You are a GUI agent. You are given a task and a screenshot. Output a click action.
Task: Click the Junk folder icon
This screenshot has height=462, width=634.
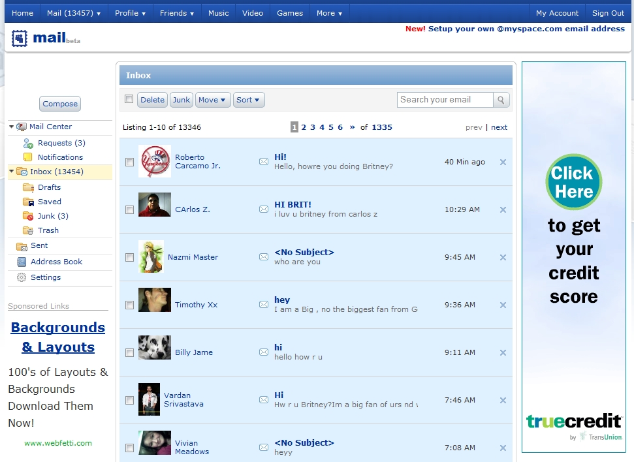tap(28, 216)
